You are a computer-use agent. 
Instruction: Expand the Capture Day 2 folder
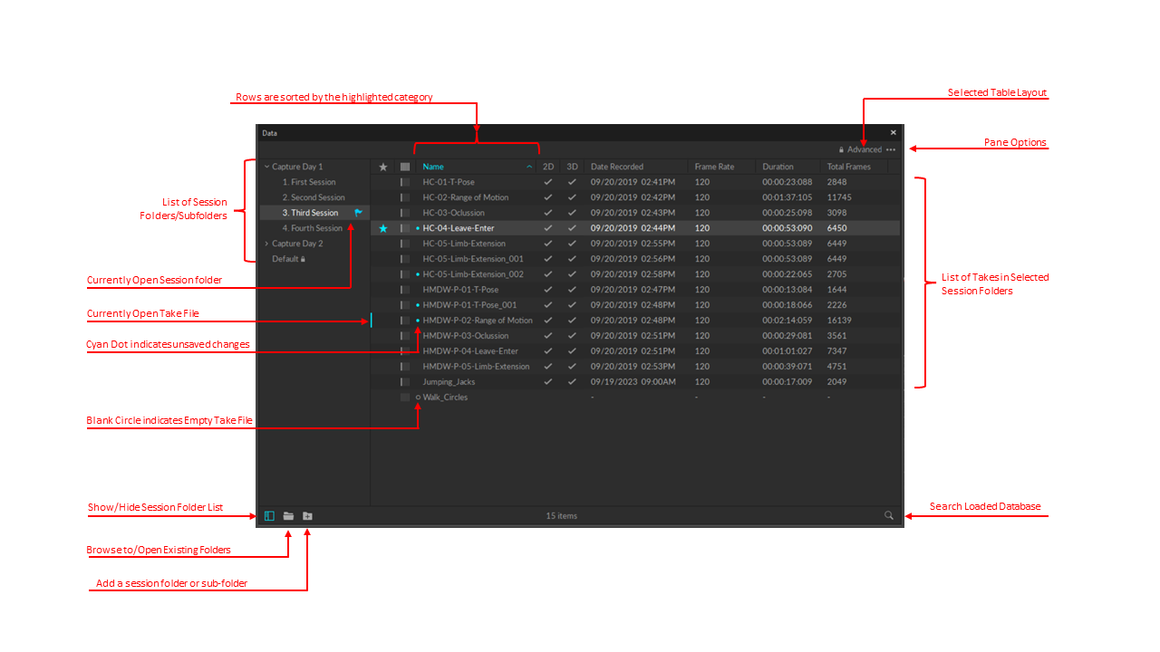point(266,244)
